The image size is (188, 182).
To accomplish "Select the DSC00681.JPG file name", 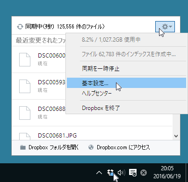I will point(58,135).
